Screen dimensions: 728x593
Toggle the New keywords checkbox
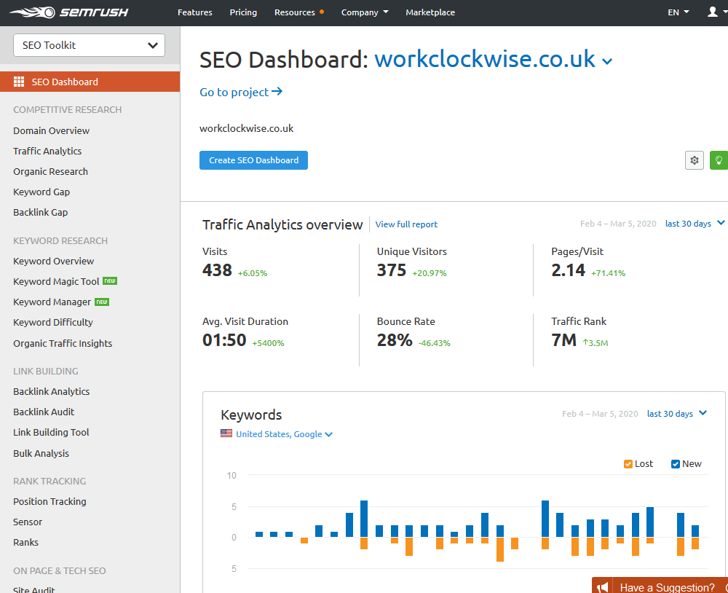click(676, 464)
